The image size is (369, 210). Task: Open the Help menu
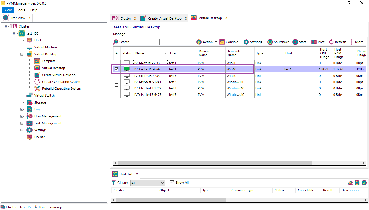(34, 10)
